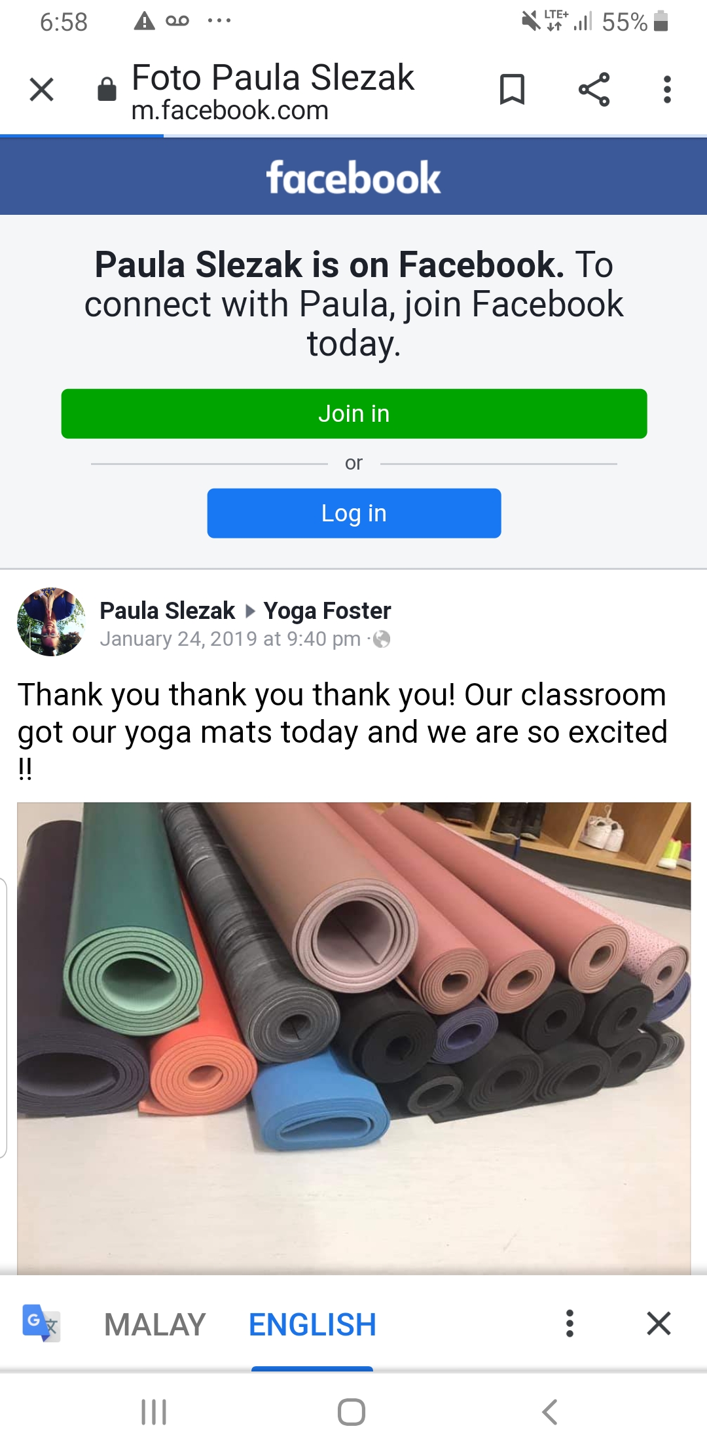
Task: Tap the blue Log in button
Action: tap(354, 513)
